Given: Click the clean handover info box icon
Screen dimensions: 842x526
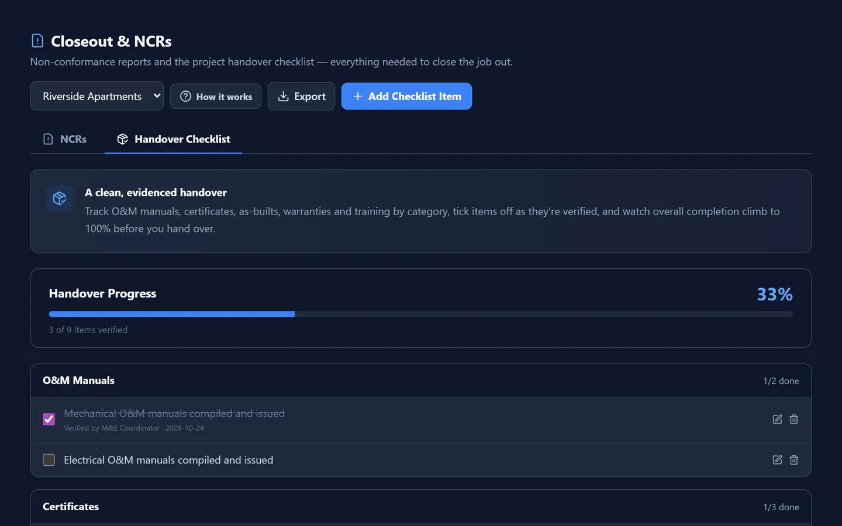Looking at the screenshot, I should 59,199.
